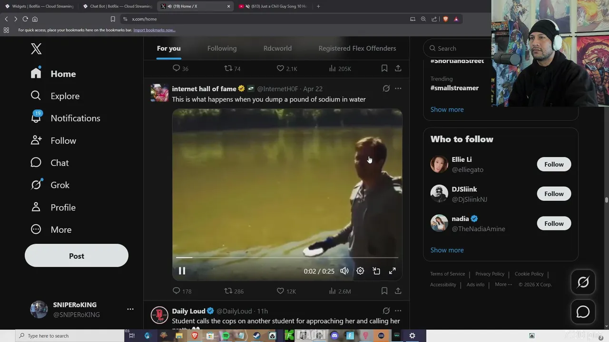Screen dimensions: 609x342
Task: Click the X logo in the sidebar
Action: pos(36,48)
